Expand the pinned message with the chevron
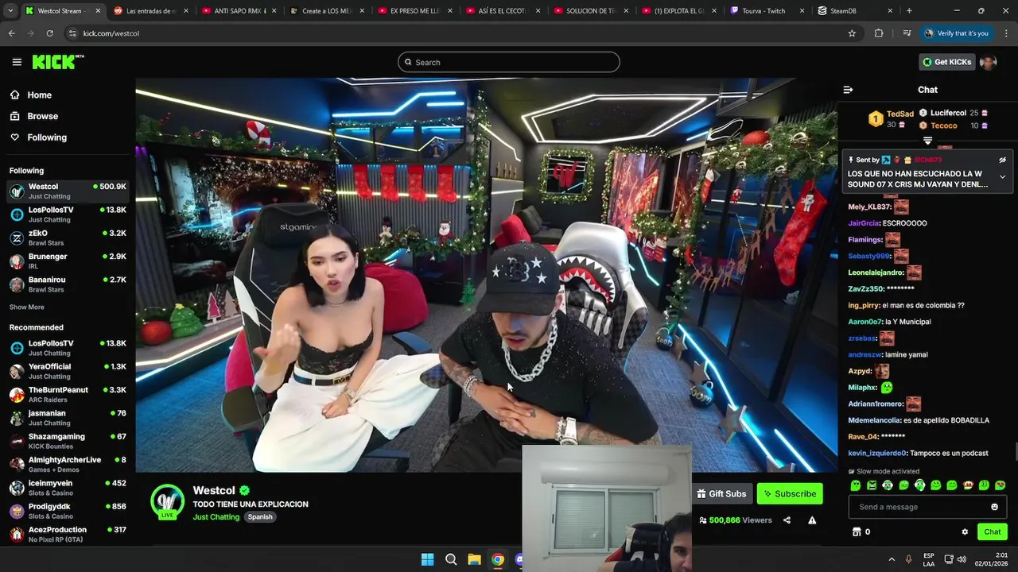The image size is (1018, 572). tap(1003, 176)
